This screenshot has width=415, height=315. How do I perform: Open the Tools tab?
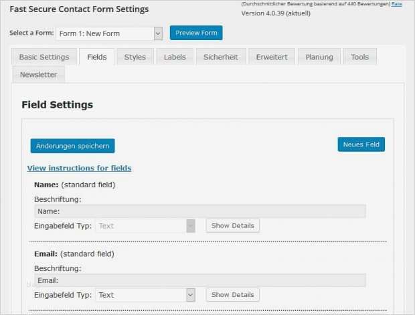(x=359, y=57)
